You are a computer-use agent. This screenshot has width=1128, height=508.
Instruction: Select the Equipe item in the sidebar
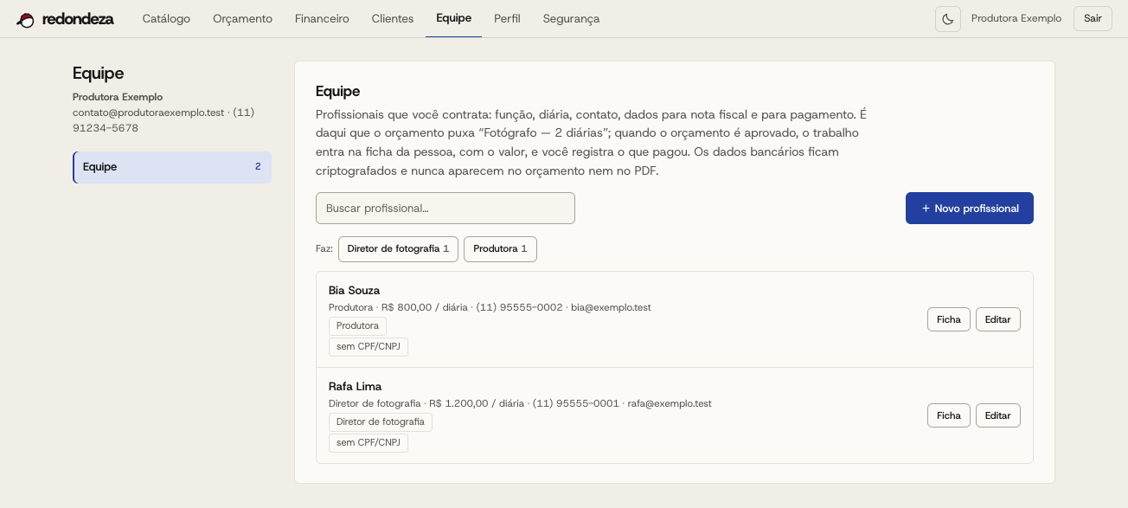coord(172,167)
